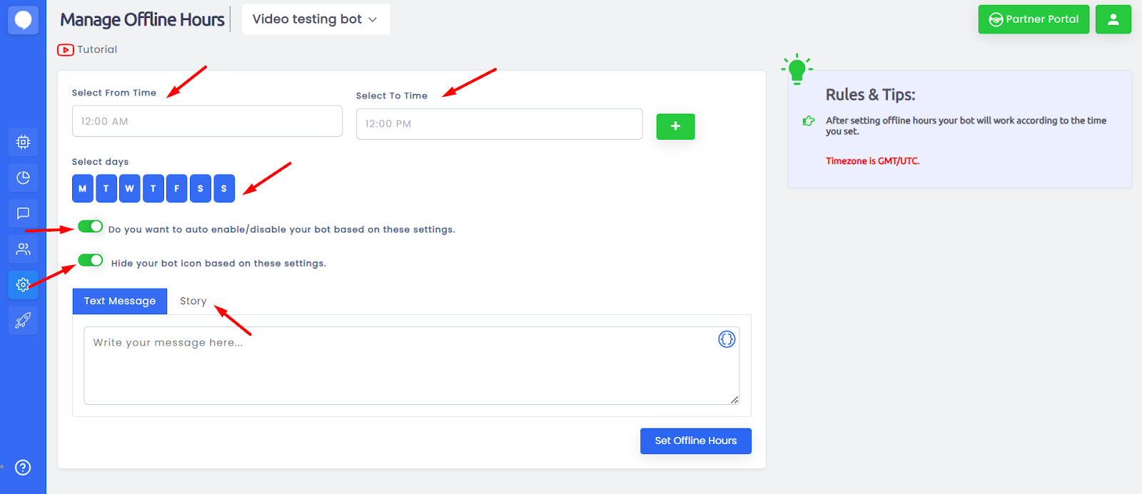
Task: Click the chatbot logo in the sidebar
Action: [23, 20]
